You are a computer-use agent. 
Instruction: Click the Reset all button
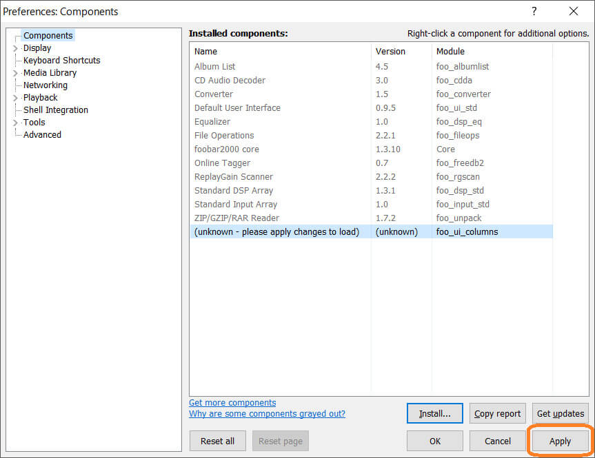coord(217,441)
